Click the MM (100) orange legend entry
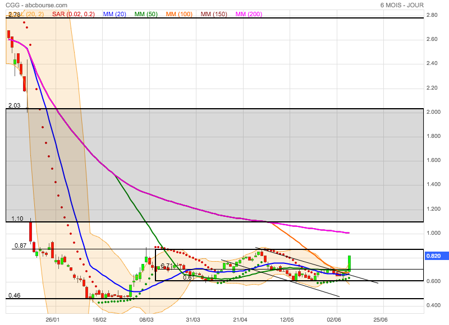 click(179, 13)
